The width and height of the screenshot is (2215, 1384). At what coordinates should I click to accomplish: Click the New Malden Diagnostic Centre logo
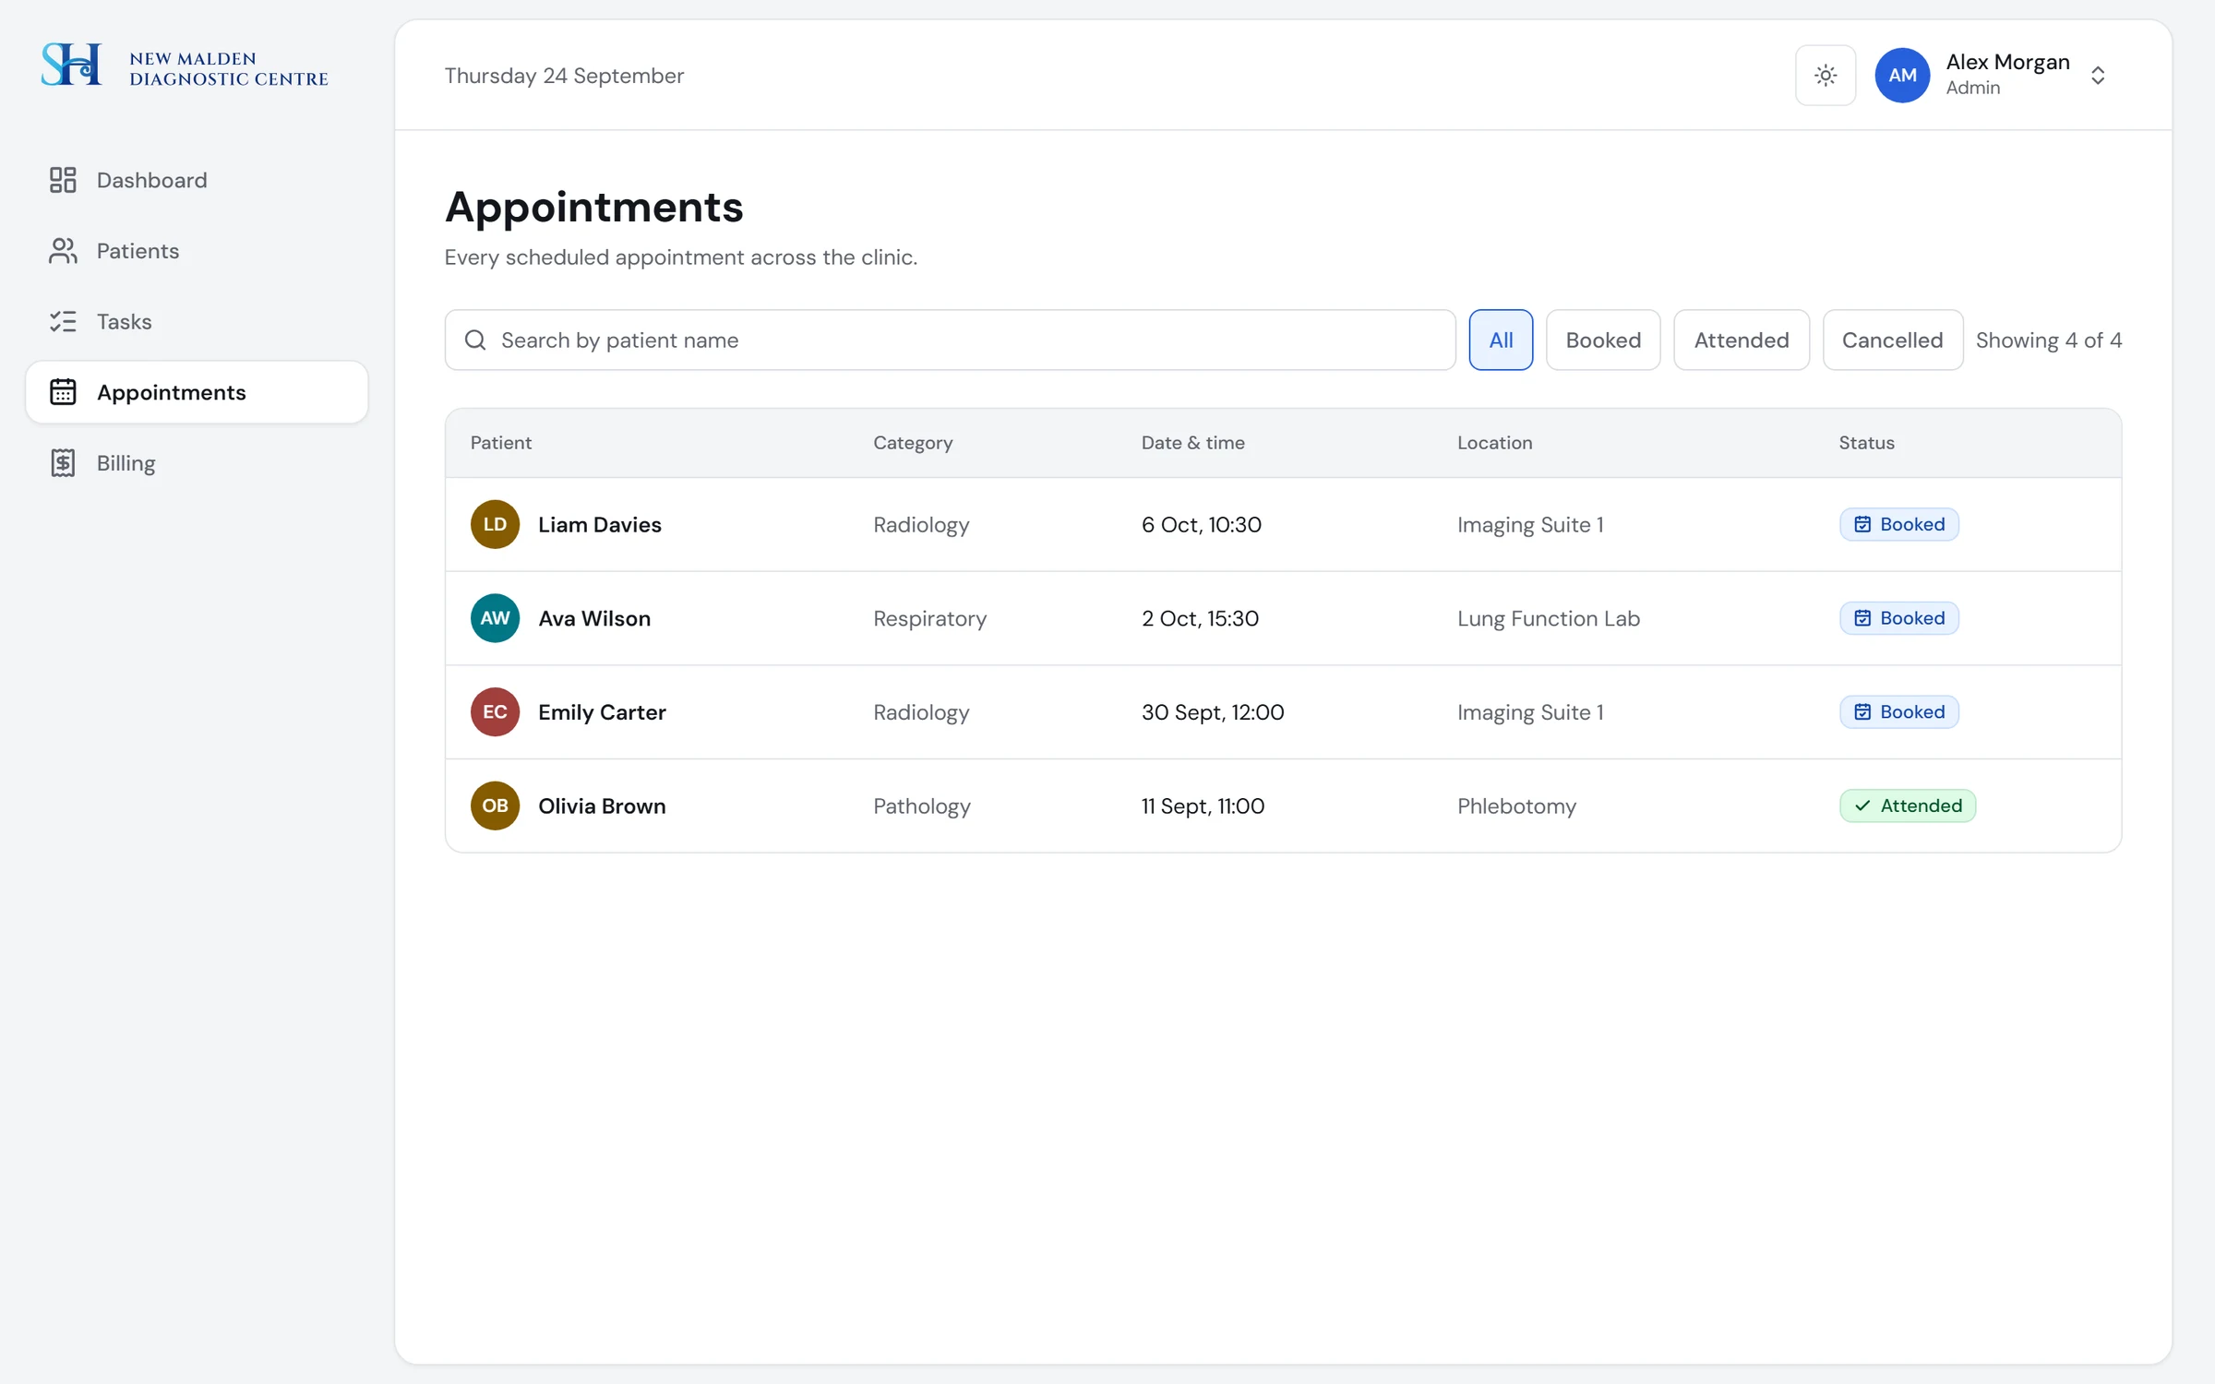[185, 66]
